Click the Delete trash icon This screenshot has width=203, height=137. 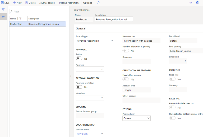click(26, 3)
